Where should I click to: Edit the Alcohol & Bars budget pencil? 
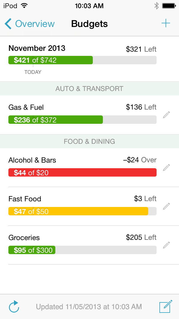[166, 167]
